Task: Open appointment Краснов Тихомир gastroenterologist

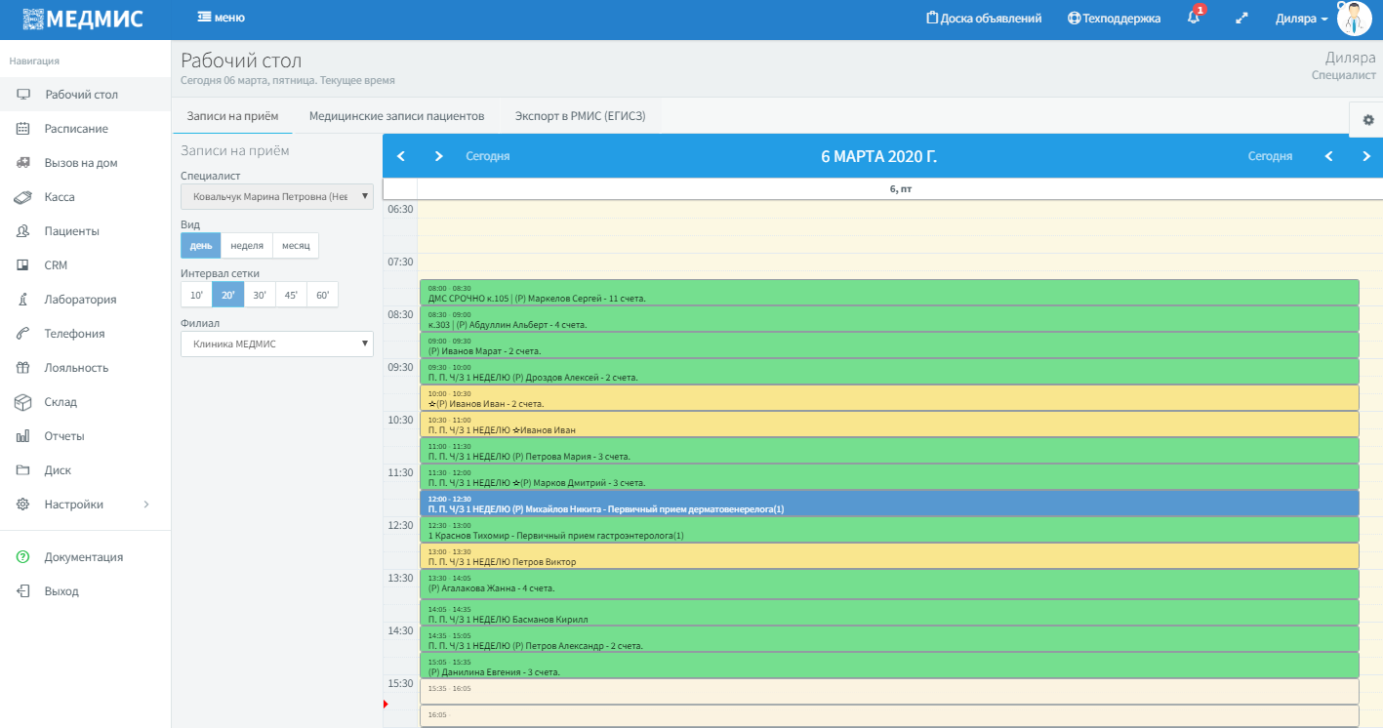Action: (889, 530)
